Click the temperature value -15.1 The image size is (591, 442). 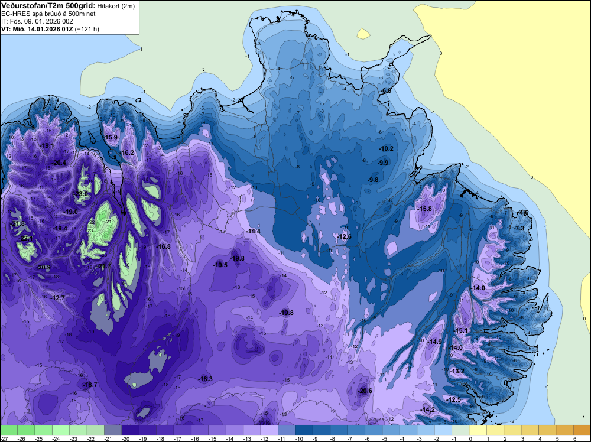[x=460, y=330]
